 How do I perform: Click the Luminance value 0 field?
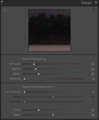[x=94, y=92]
